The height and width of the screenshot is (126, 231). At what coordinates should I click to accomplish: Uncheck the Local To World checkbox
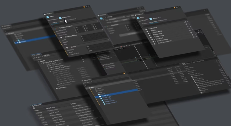click(x=151, y=33)
